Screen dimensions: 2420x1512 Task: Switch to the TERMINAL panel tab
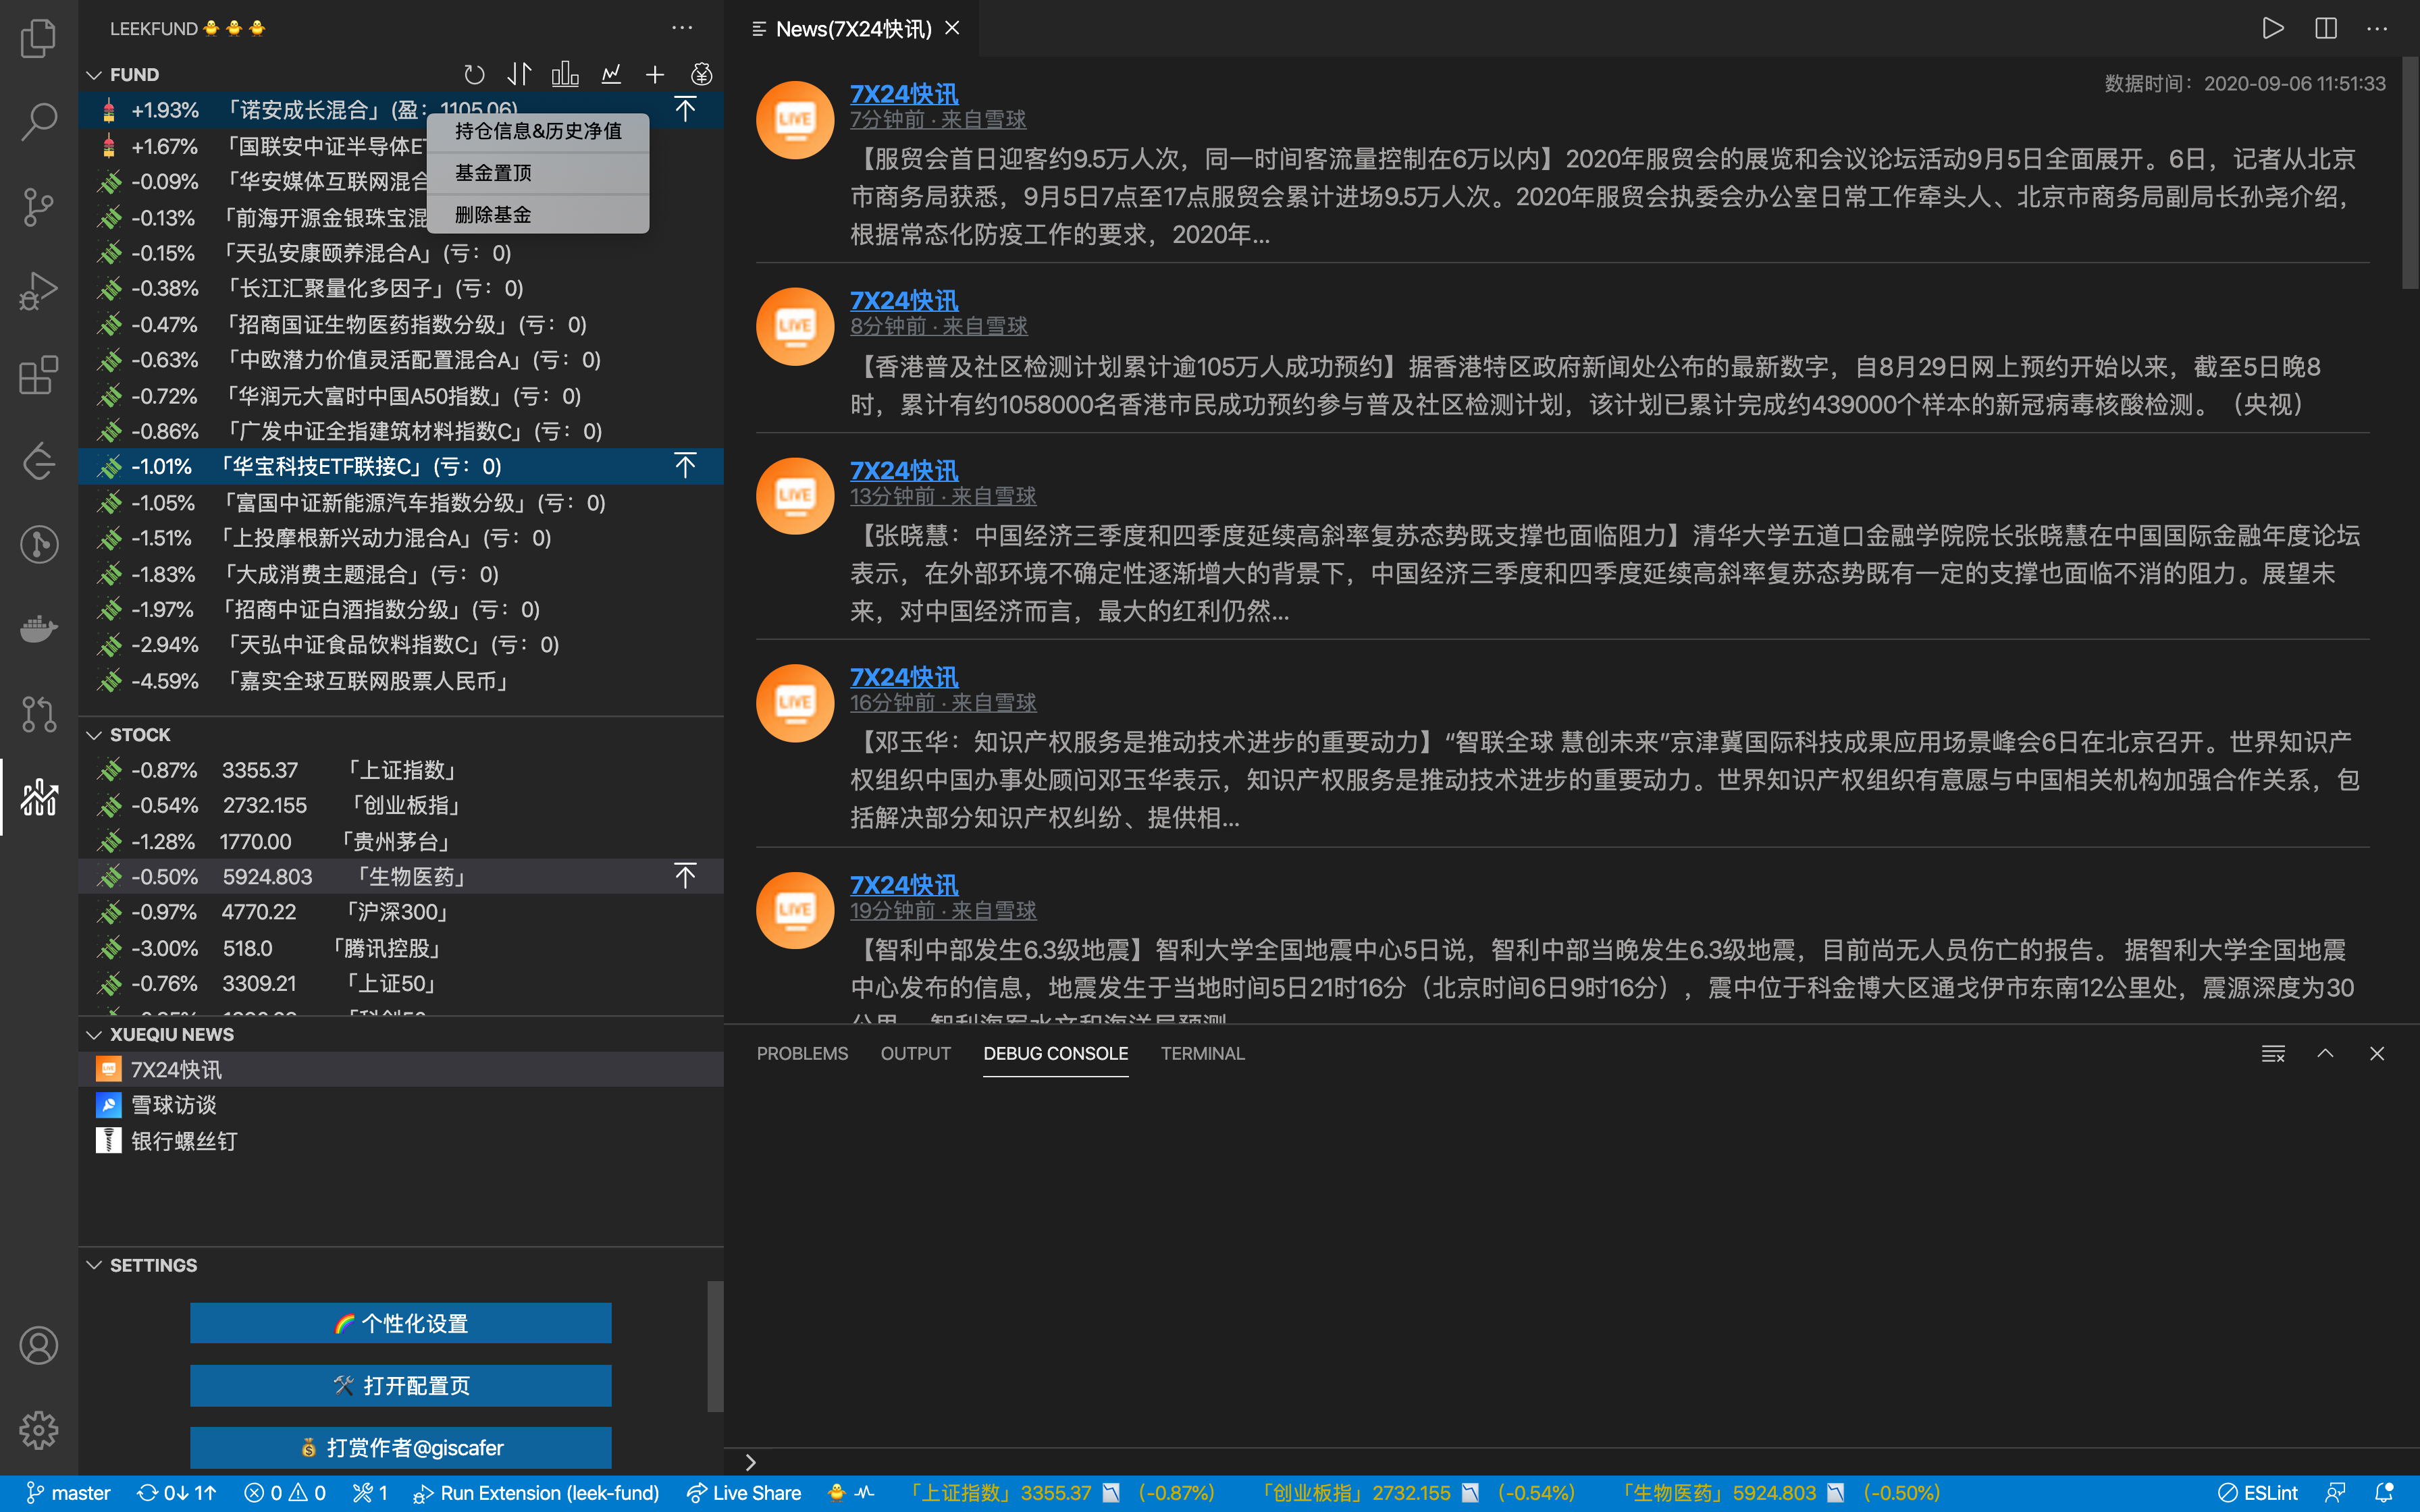coord(1202,1053)
